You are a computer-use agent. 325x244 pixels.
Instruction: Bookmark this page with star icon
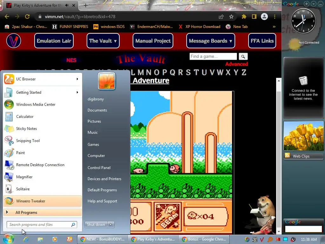click(x=231, y=17)
